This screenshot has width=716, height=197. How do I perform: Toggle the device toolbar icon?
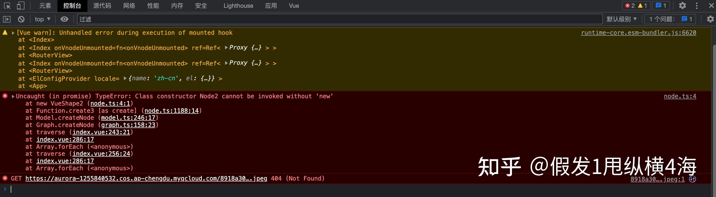[x=20, y=5]
